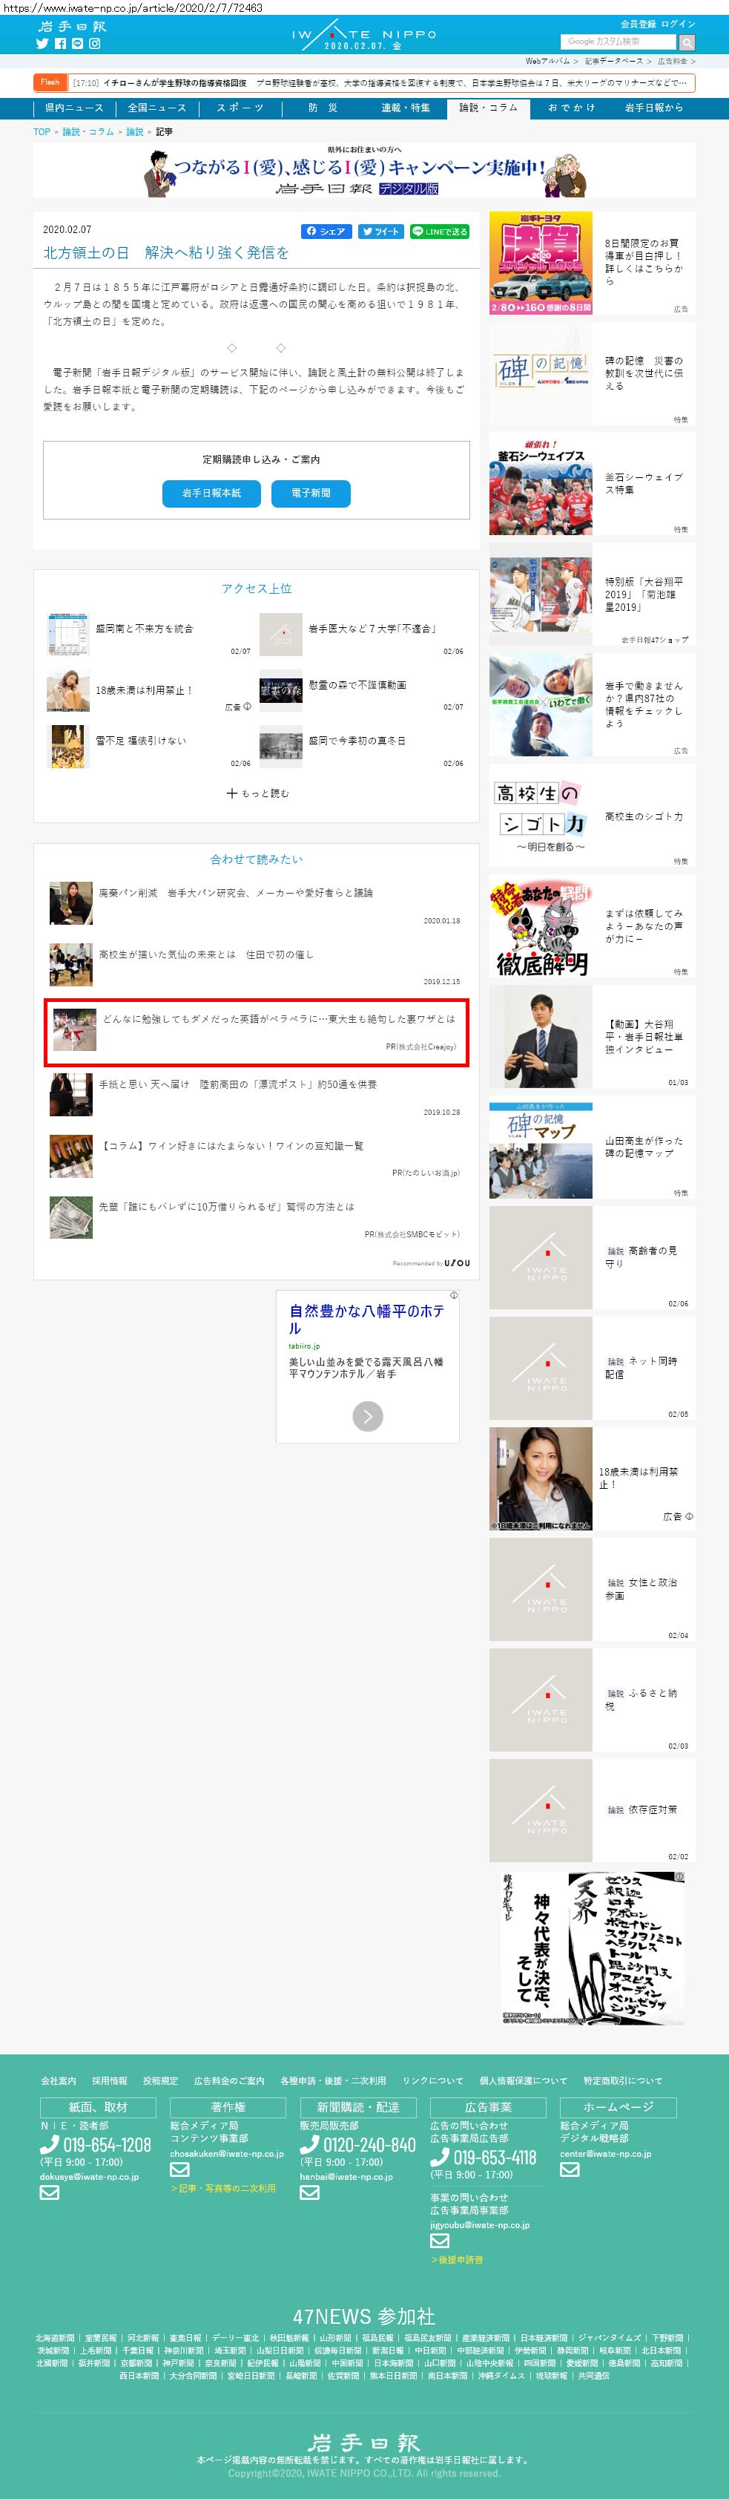
Task: Open the Facebook icon in header
Action: pyautogui.click(x=60, y=44)
